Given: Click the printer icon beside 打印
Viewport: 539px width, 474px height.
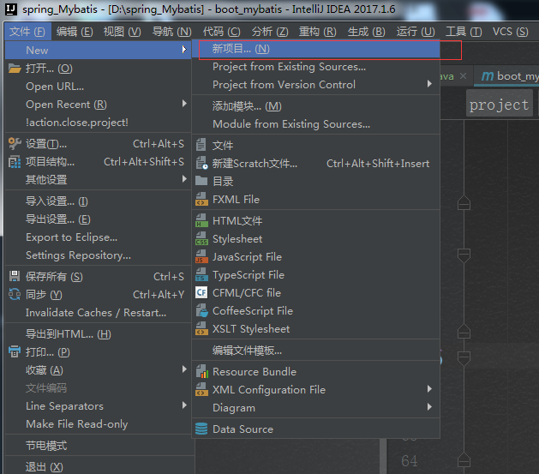Looking at the screenshot, I should click(15, 351).
